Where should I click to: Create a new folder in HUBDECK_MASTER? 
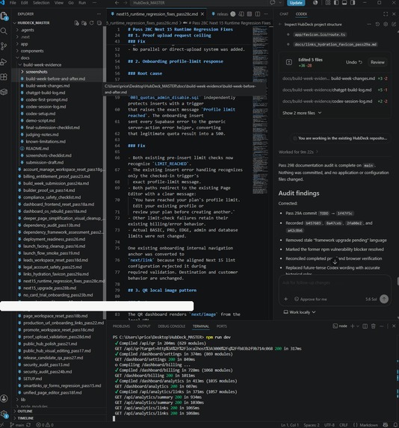click(x=84, y=23)
